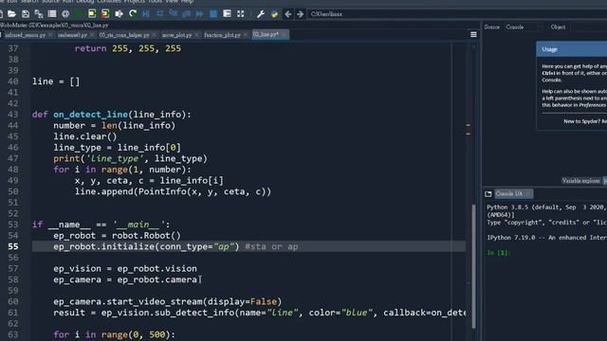Open the file list toolbar icon
The width and height of the screenshot is (607, 341).
pyautogui.click(x=52, y=14)
